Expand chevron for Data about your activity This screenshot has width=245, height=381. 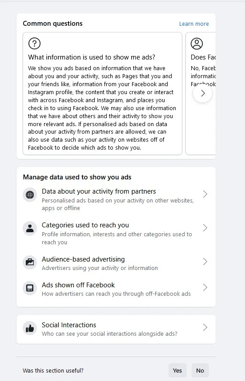pos(205,194)
